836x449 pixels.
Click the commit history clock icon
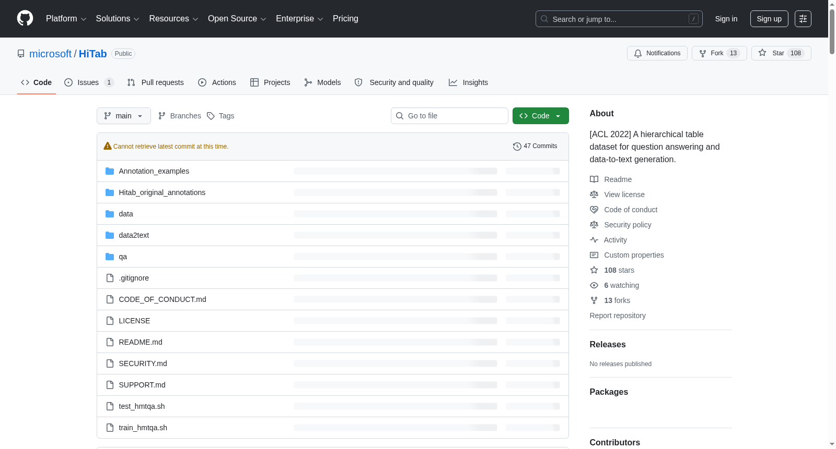517,147
